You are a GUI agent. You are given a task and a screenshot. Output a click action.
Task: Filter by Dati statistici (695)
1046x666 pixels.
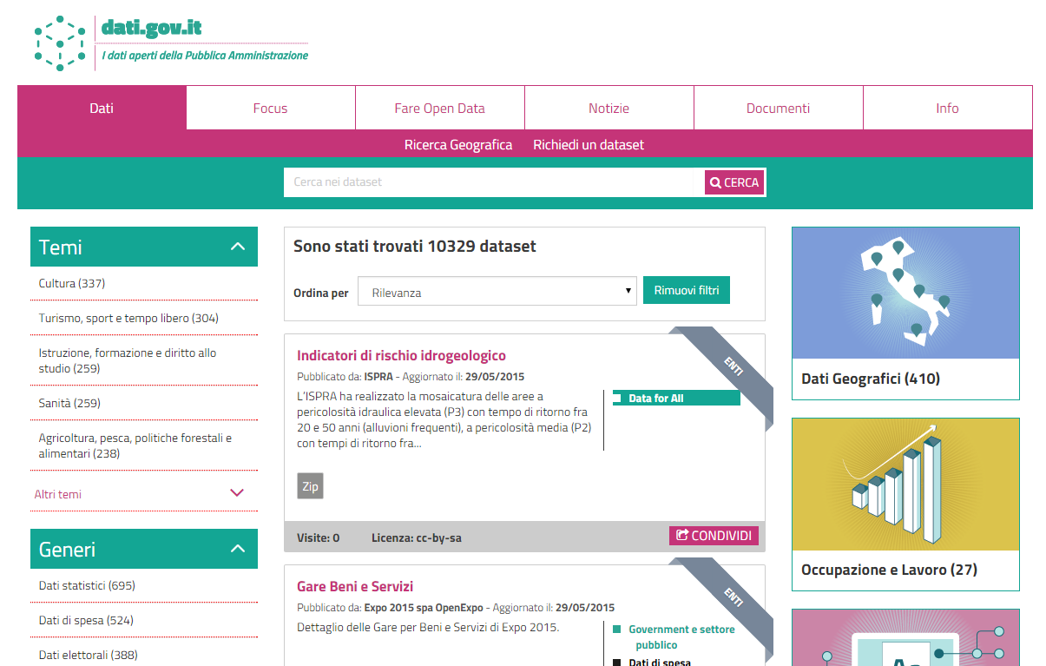(87, 585)
